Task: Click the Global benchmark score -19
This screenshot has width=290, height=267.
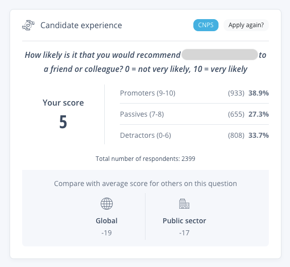Action: point(107,233)
